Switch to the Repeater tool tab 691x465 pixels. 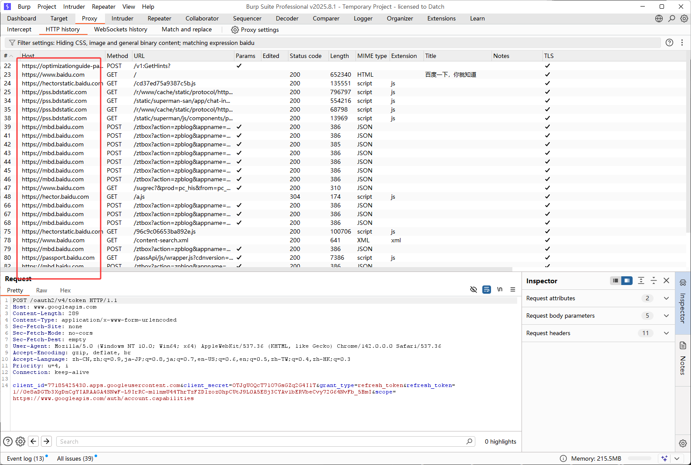coord(159,18)
